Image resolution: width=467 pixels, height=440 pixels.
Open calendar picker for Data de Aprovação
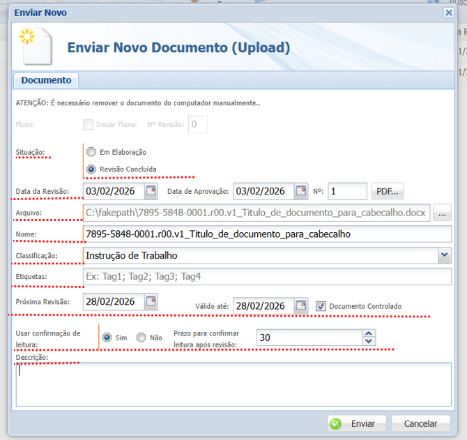coord(301,190)
